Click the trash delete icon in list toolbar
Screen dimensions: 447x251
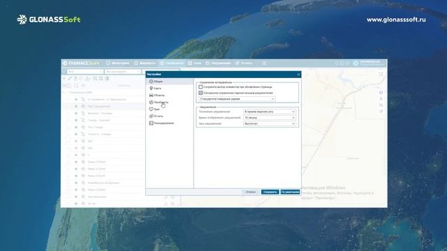[75, 79]
